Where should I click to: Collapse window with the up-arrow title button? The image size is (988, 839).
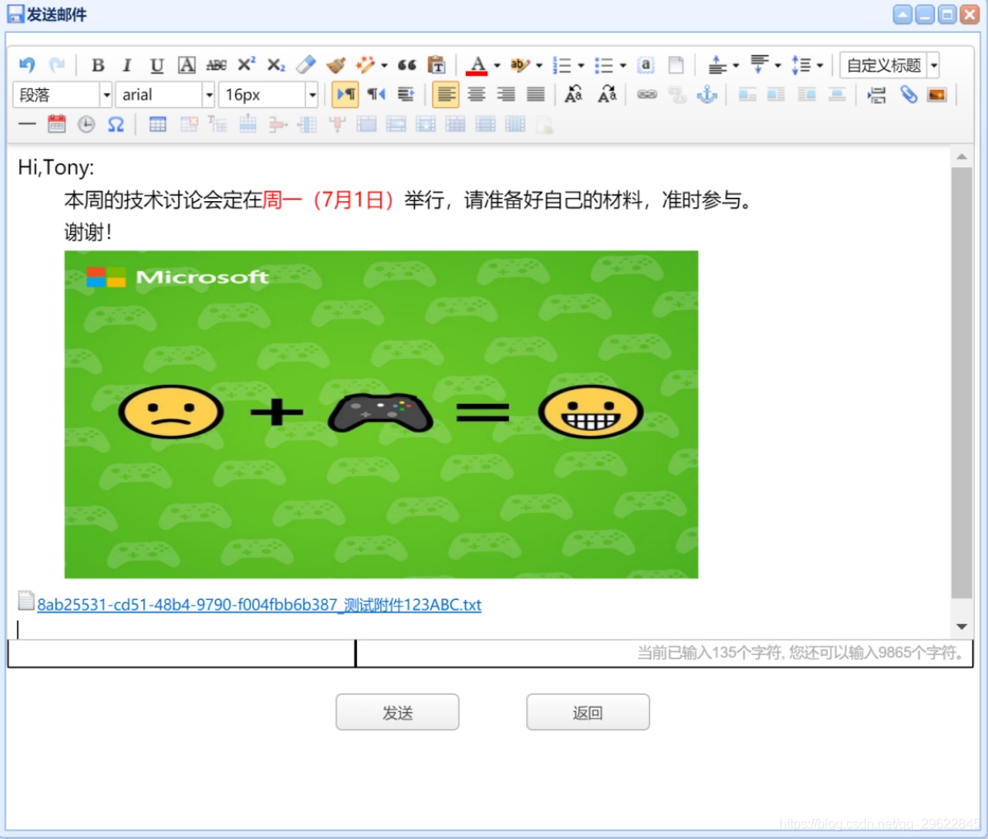coord(902,14)
